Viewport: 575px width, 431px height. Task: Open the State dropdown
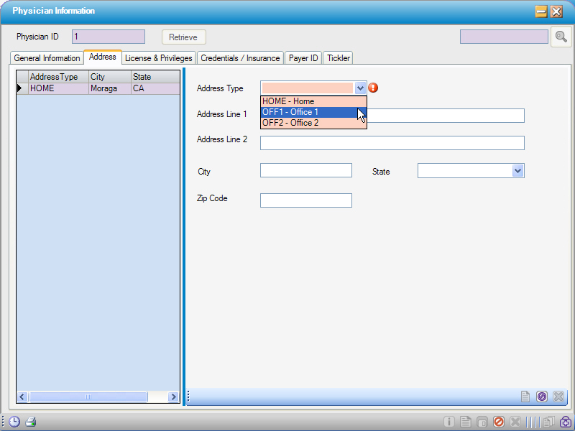(x=518, y=170)
